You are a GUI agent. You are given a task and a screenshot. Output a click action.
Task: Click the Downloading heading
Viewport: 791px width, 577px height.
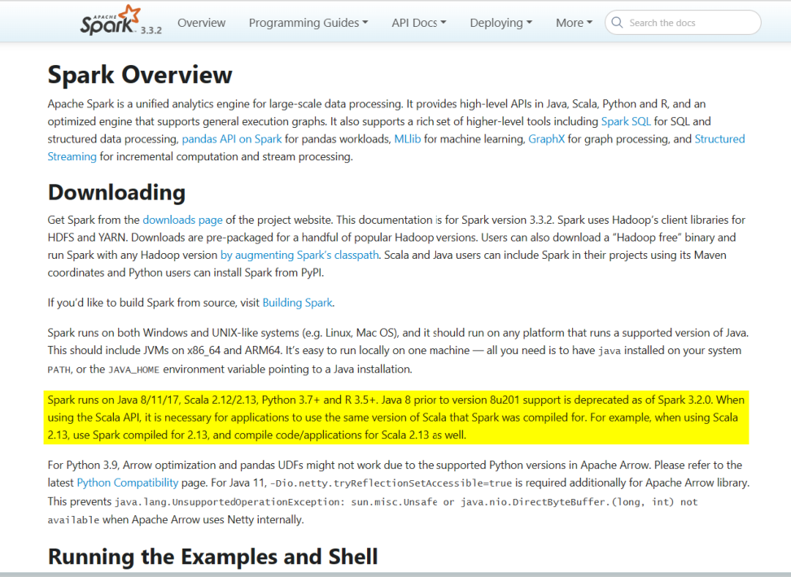tap(116, 193)
